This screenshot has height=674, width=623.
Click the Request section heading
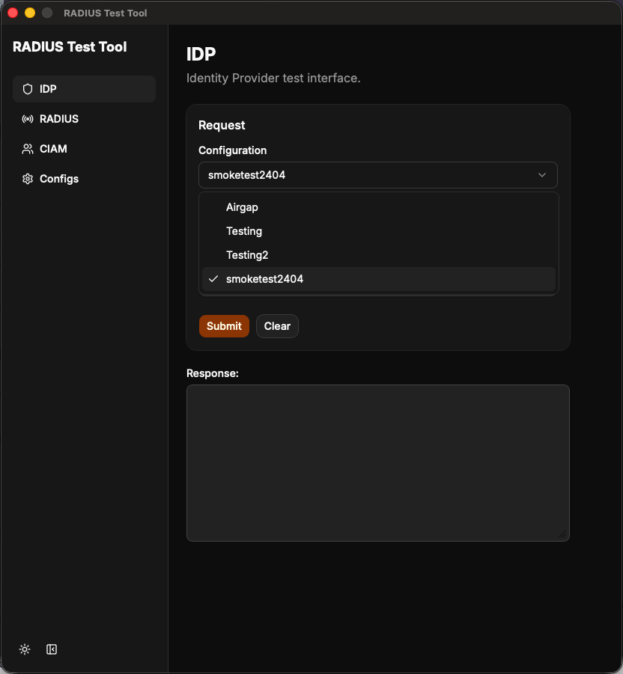[222, 125]
